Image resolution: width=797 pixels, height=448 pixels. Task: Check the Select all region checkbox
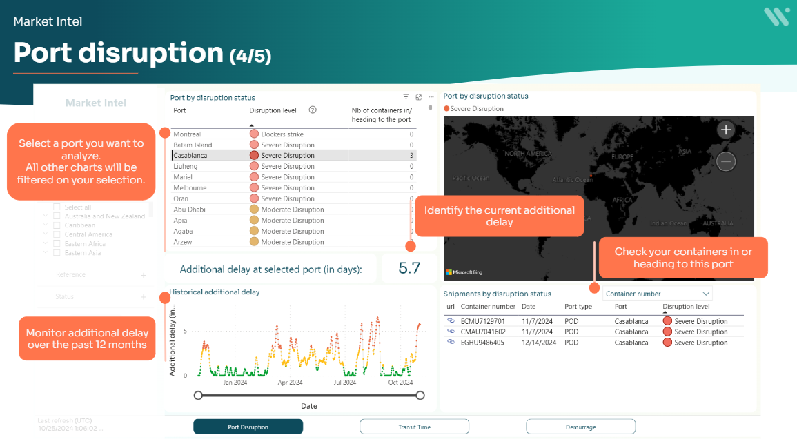coord(57,207)
